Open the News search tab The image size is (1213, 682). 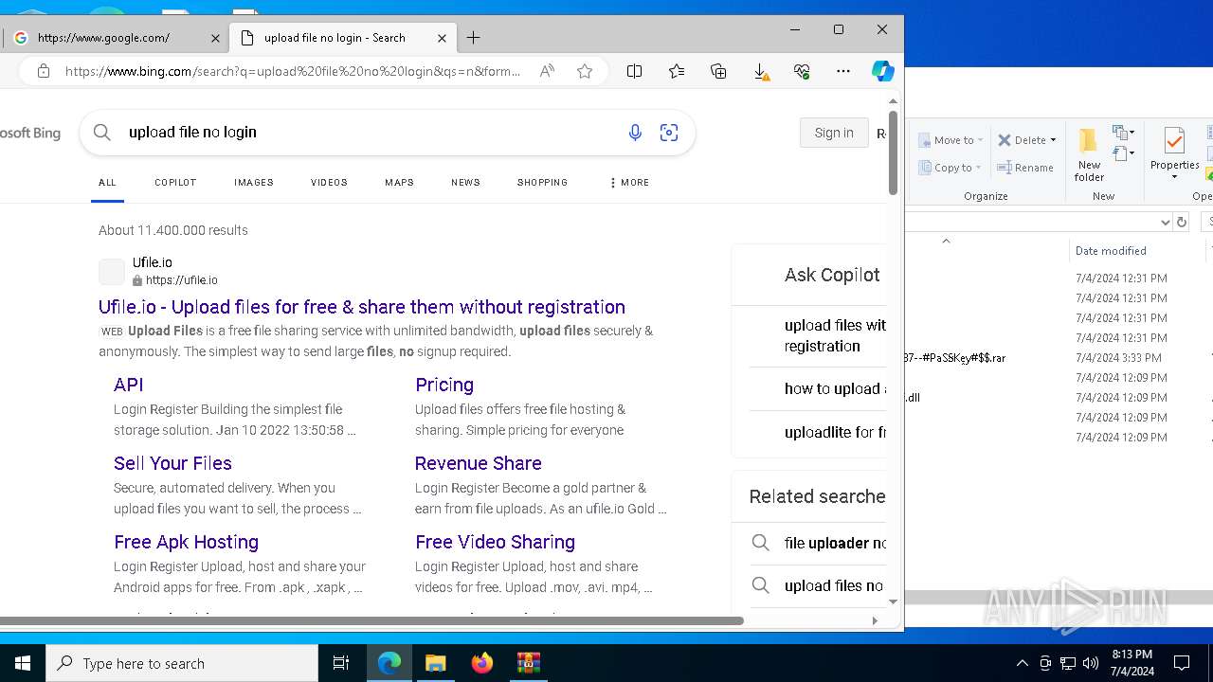465,182
